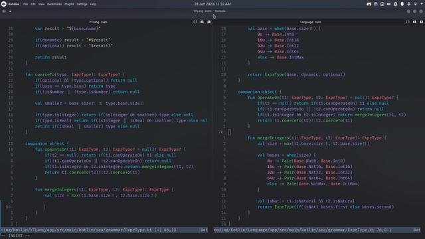
Task: Click left pane status line file path
Action: click(76, 230)
